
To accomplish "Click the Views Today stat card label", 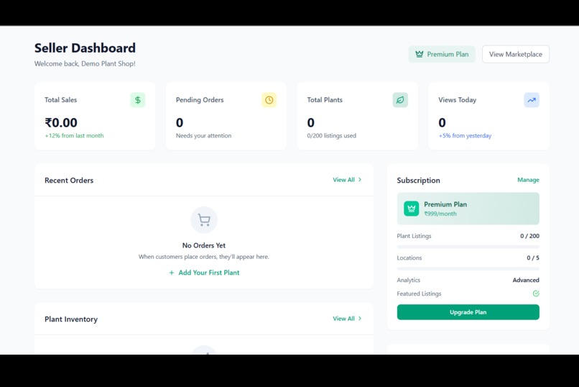I will (457, 100).
